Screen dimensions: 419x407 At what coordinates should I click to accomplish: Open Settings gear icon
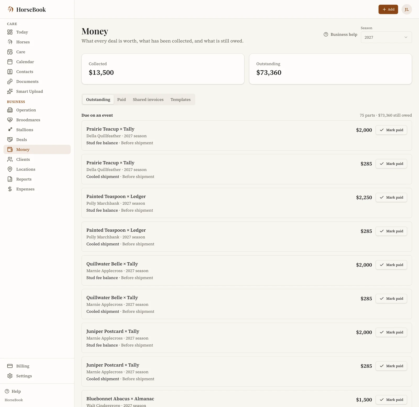coord(10,376)
